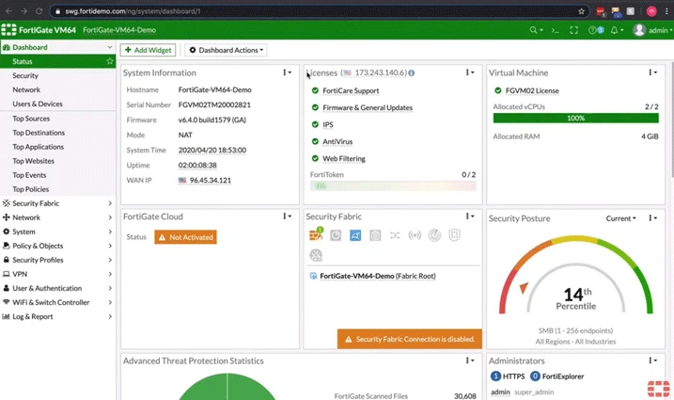Click the Fortinet chat icon bottom right
The image size is (674, 400).
(659, 388)
